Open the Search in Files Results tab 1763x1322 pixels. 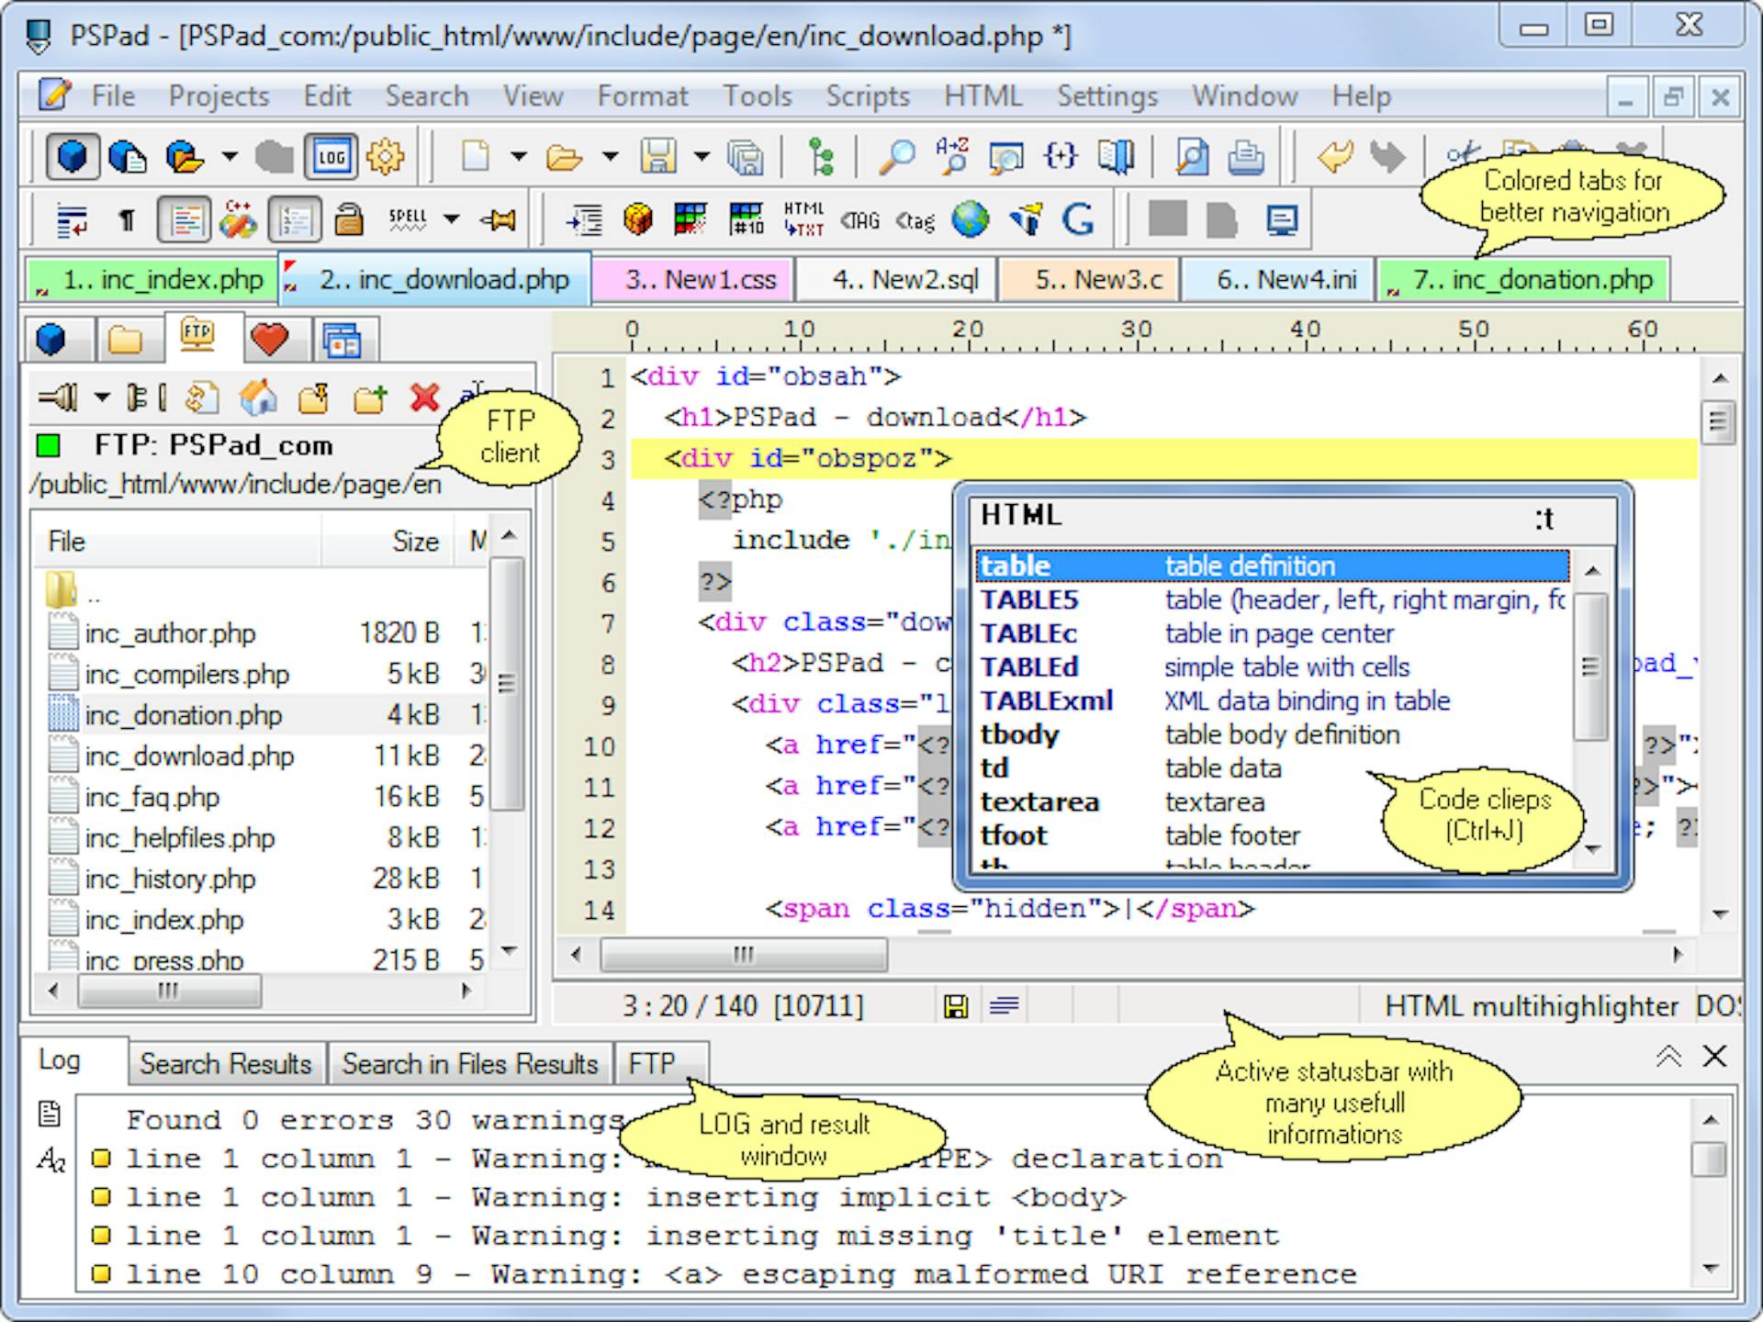coord(469,1064)
